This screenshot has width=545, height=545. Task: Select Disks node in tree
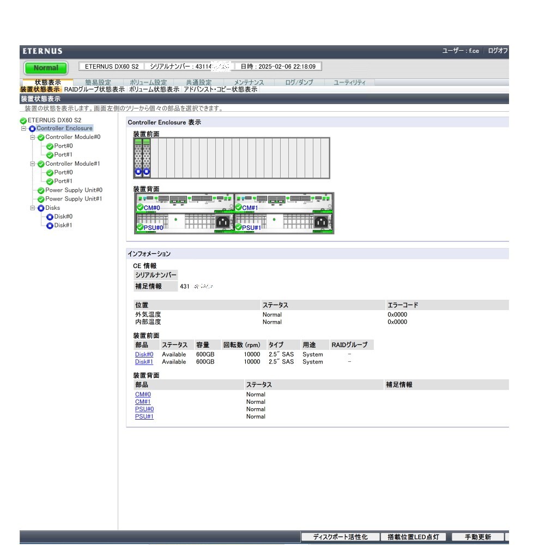point(52,208)
